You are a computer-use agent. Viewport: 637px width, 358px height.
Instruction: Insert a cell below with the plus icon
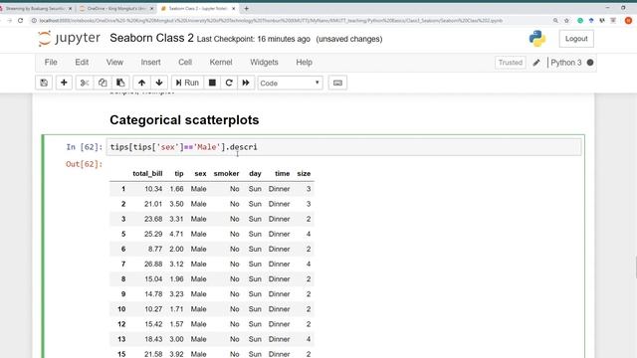click(64, 83)
